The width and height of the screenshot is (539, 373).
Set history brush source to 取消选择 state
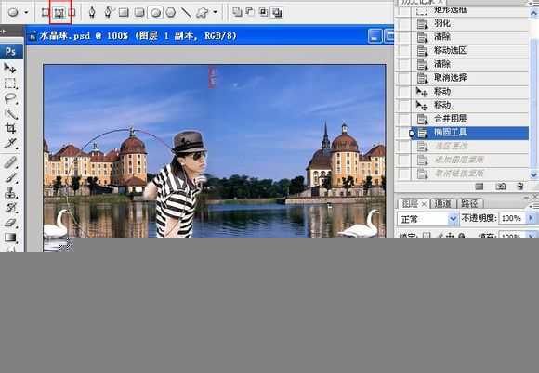(403, 78)
